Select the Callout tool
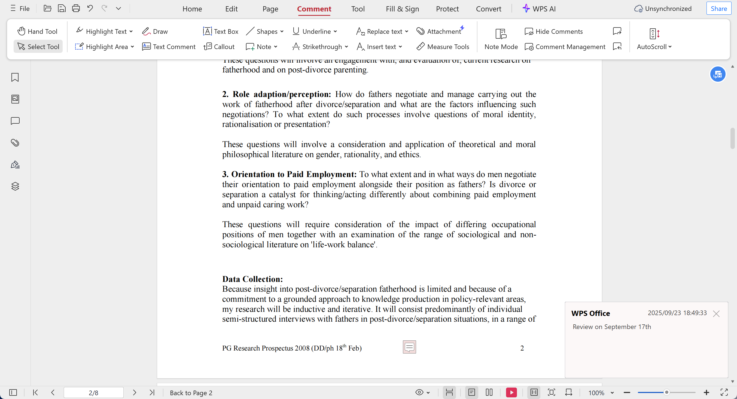This screenshot has width=737, height=399. click(219, 47)
